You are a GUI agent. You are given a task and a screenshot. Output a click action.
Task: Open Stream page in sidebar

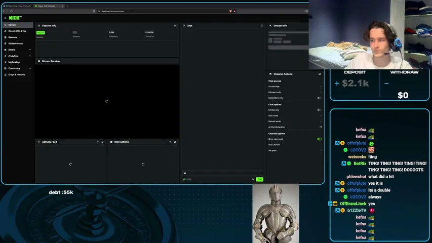coord(18,25)
